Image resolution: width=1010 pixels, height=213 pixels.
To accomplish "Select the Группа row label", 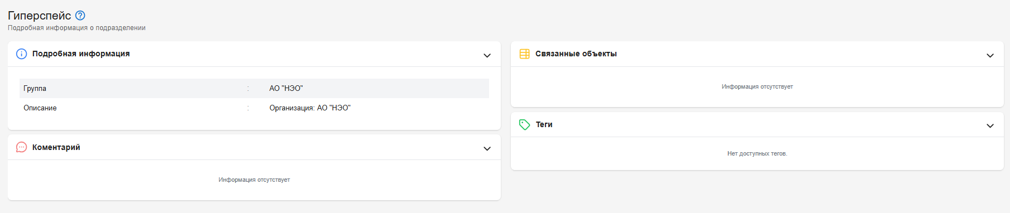I will click(x=35, y=88).
